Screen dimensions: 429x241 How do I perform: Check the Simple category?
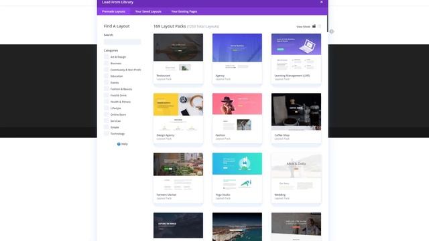[x=106, y=127]
